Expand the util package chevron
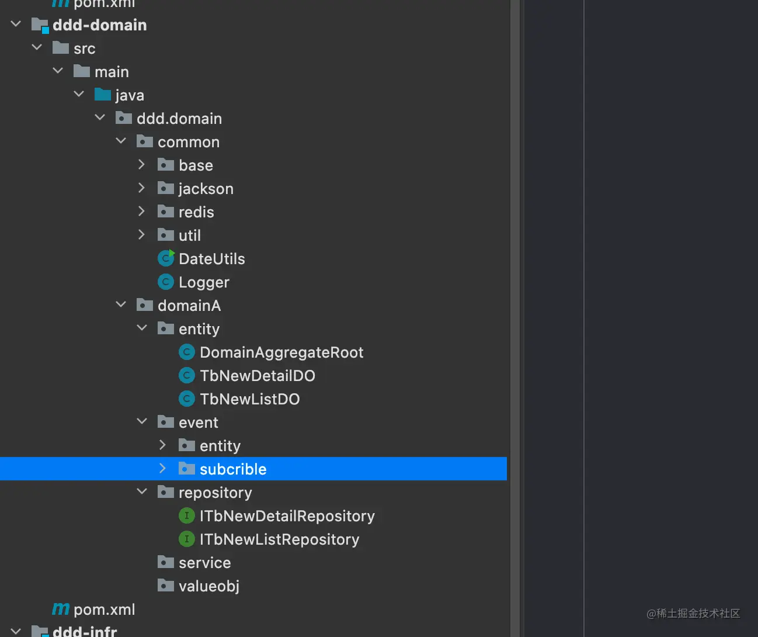Viewport: 758px width, 637px height. (x=141, y=235)
